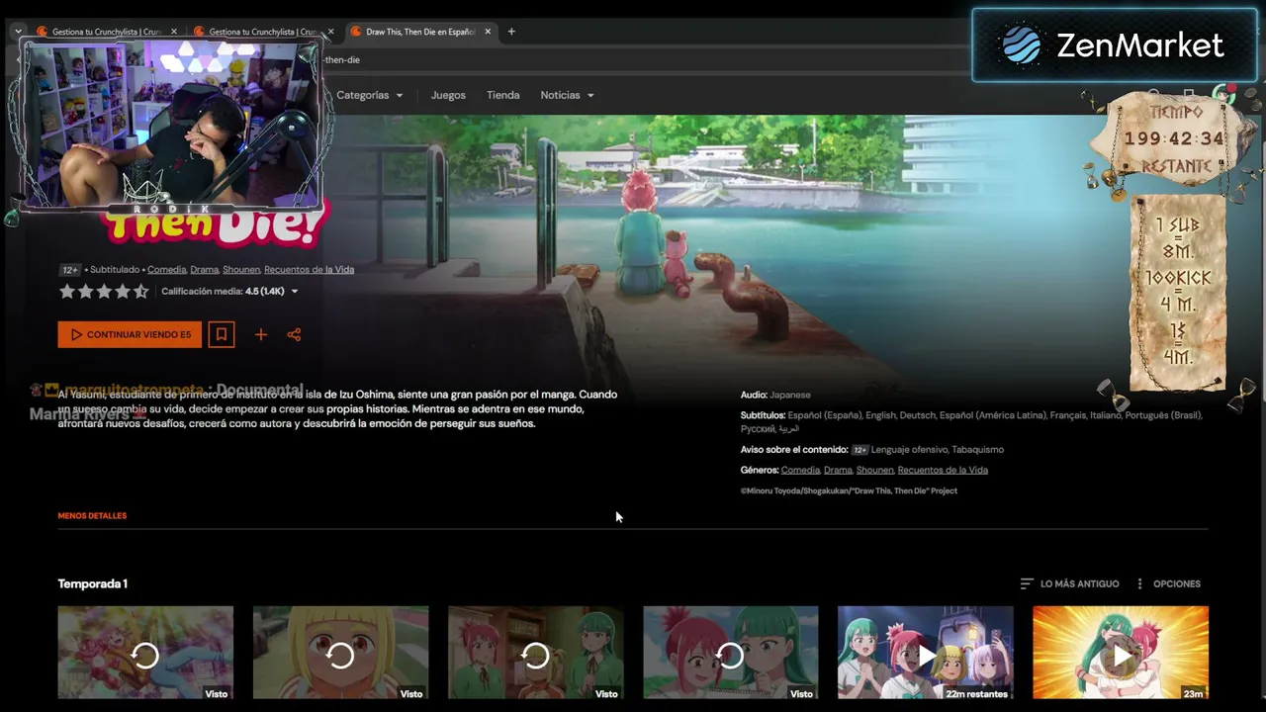The height and width of the screenshot is (712, 1266).
Task: Add series to watchlist with bookmark icon
Action: (x=222, y=334)
